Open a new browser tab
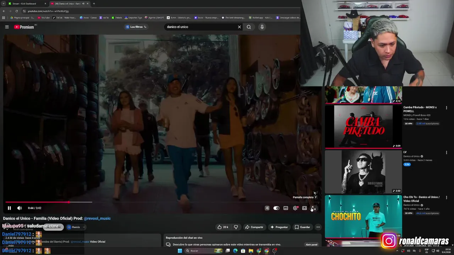The height and width of the screenshot is (255, 454). (94, 4)
